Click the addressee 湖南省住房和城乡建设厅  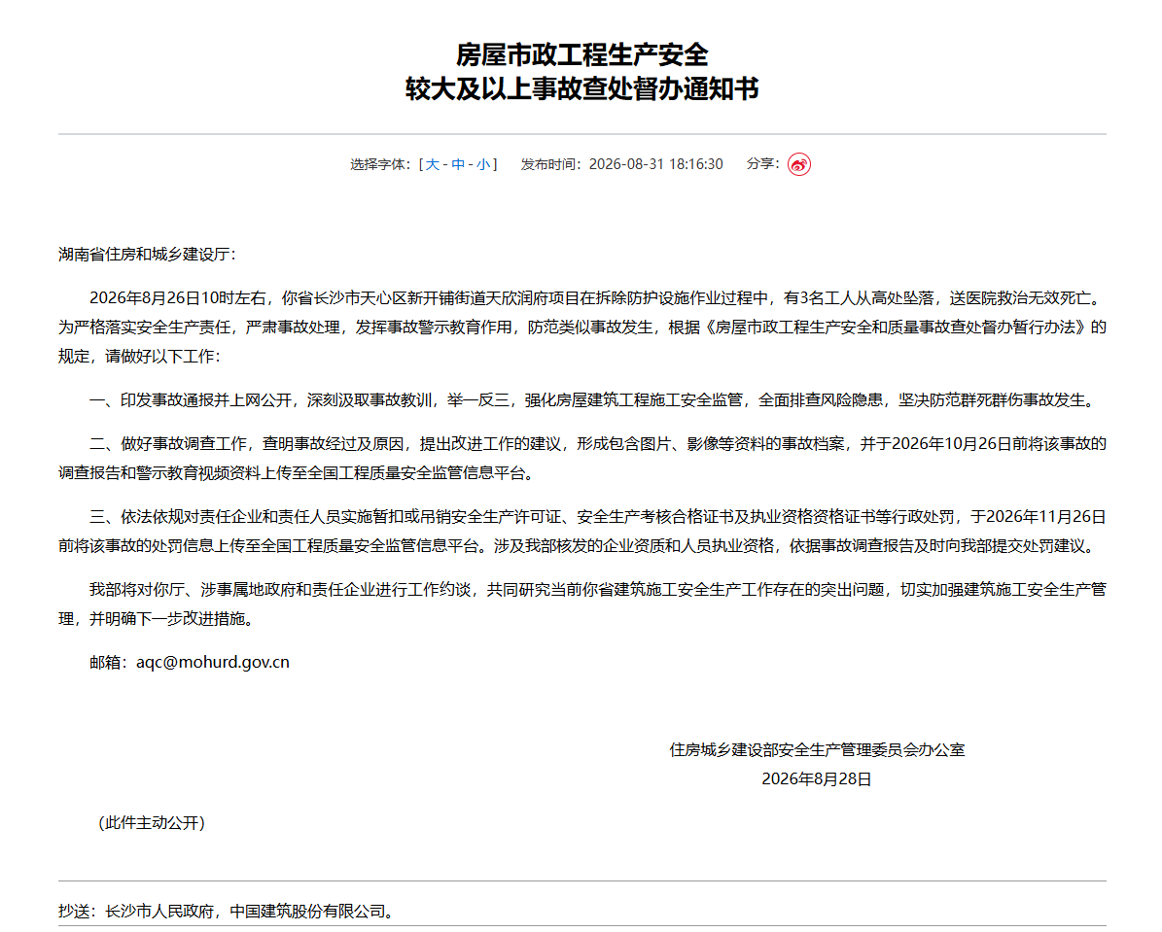pos(147,255)
